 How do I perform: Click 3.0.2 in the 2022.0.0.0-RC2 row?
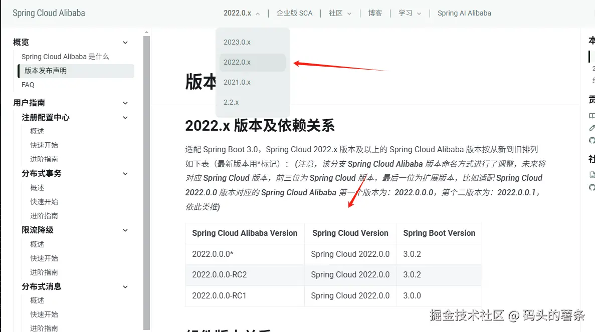coord(439,274)
